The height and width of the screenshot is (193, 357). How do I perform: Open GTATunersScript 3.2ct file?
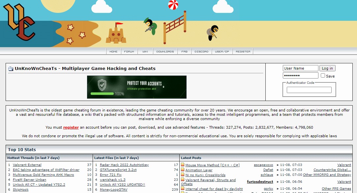pyautogui.click(x=118, y=170)
